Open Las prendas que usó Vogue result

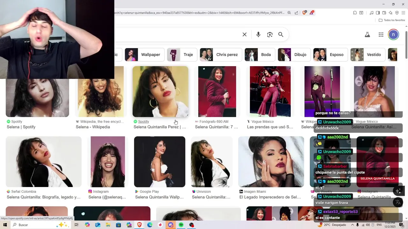(270, 127)
